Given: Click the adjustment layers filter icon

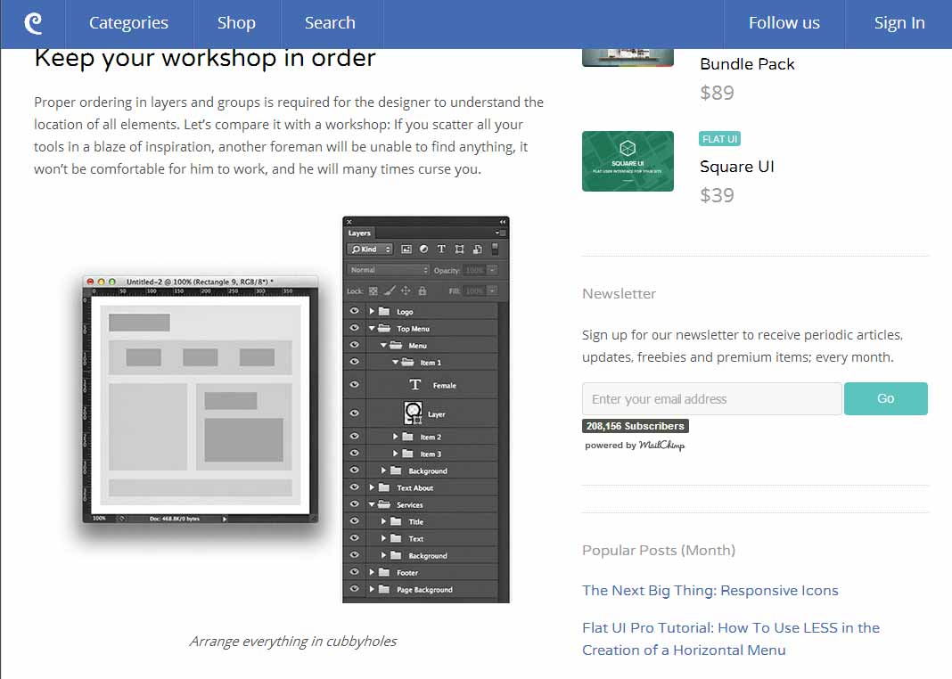Looking at the screenshot, I should pos(424,250).
